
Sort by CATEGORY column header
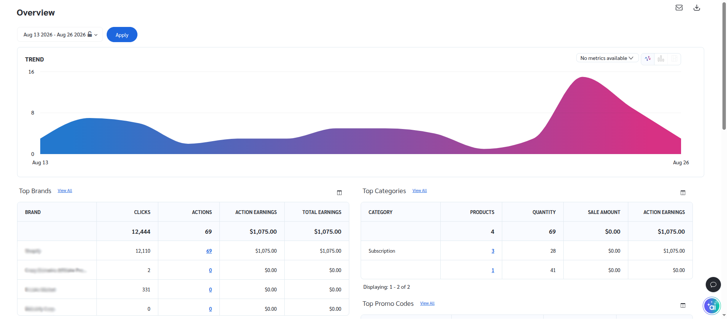[x=380, y=212]
